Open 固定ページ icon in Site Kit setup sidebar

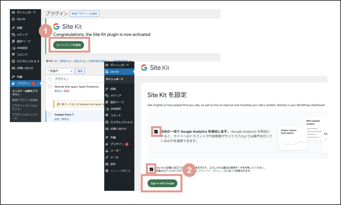point(107,102)
